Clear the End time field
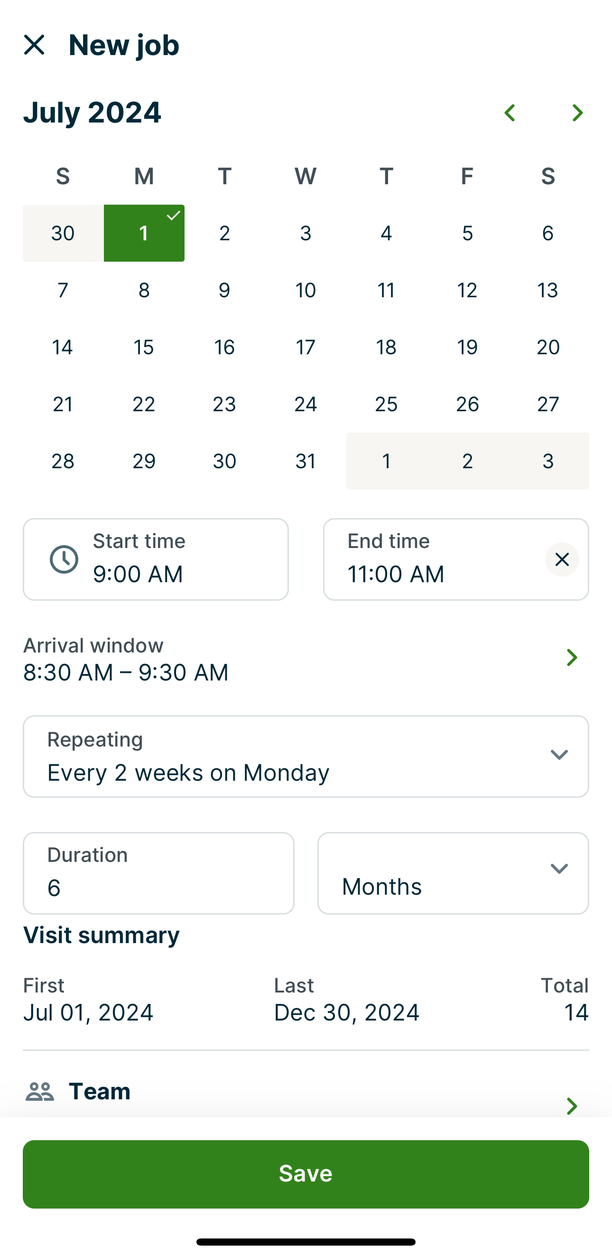Screen dimensions: 612x1257 tap(562, 559)
